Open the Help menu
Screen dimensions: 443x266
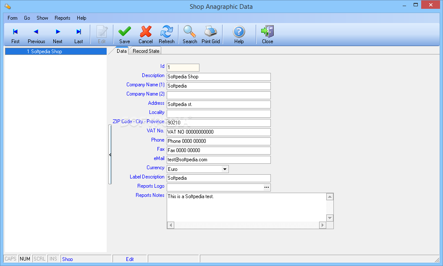[x=81, y=18]
